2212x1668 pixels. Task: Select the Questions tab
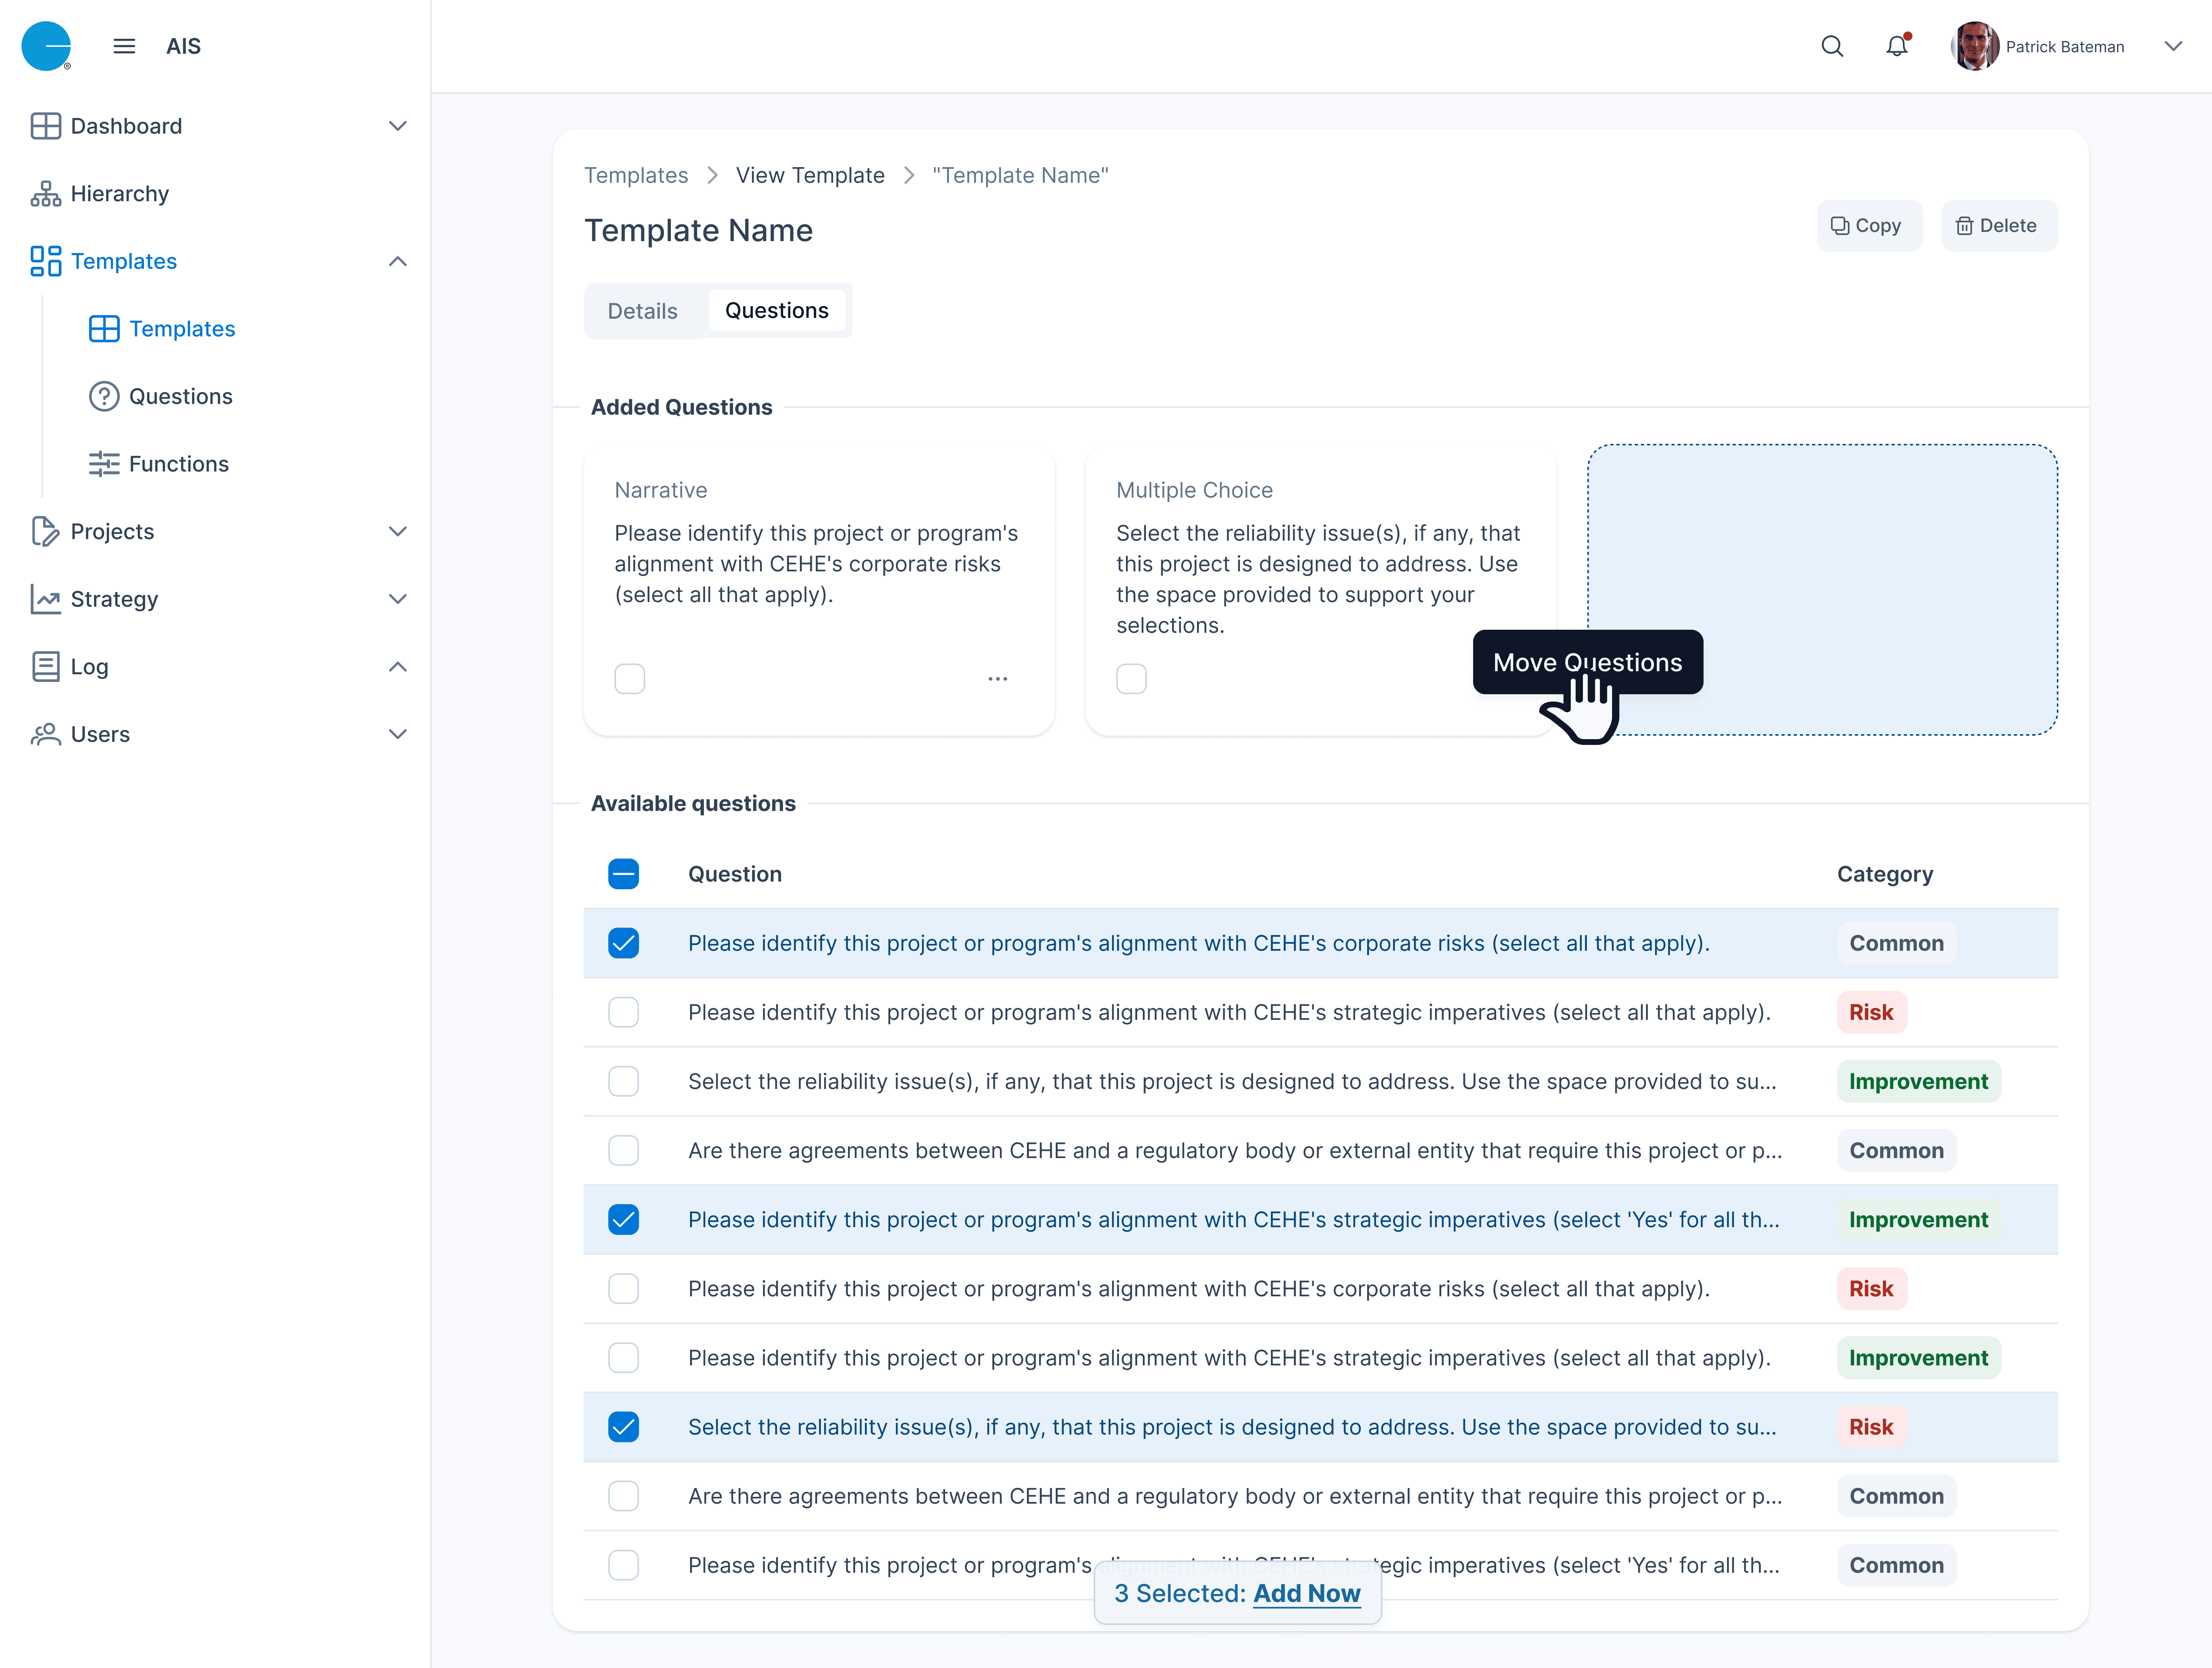point(776,311)
